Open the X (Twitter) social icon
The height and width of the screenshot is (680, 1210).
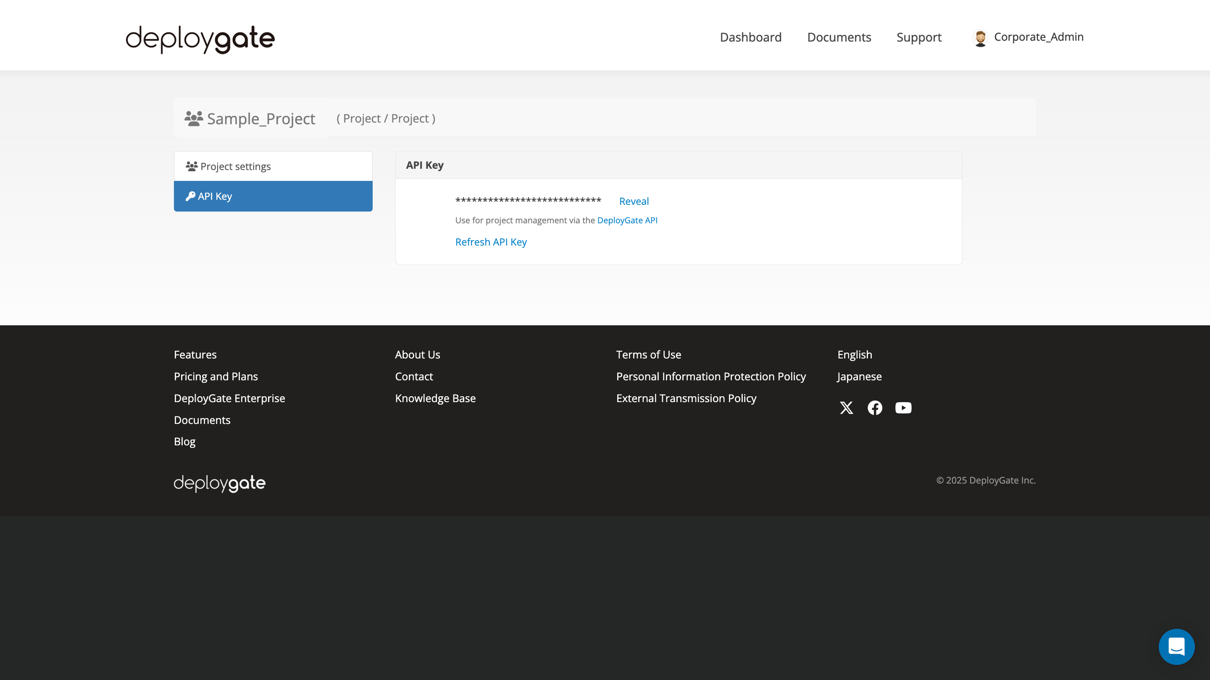point(847,407)
